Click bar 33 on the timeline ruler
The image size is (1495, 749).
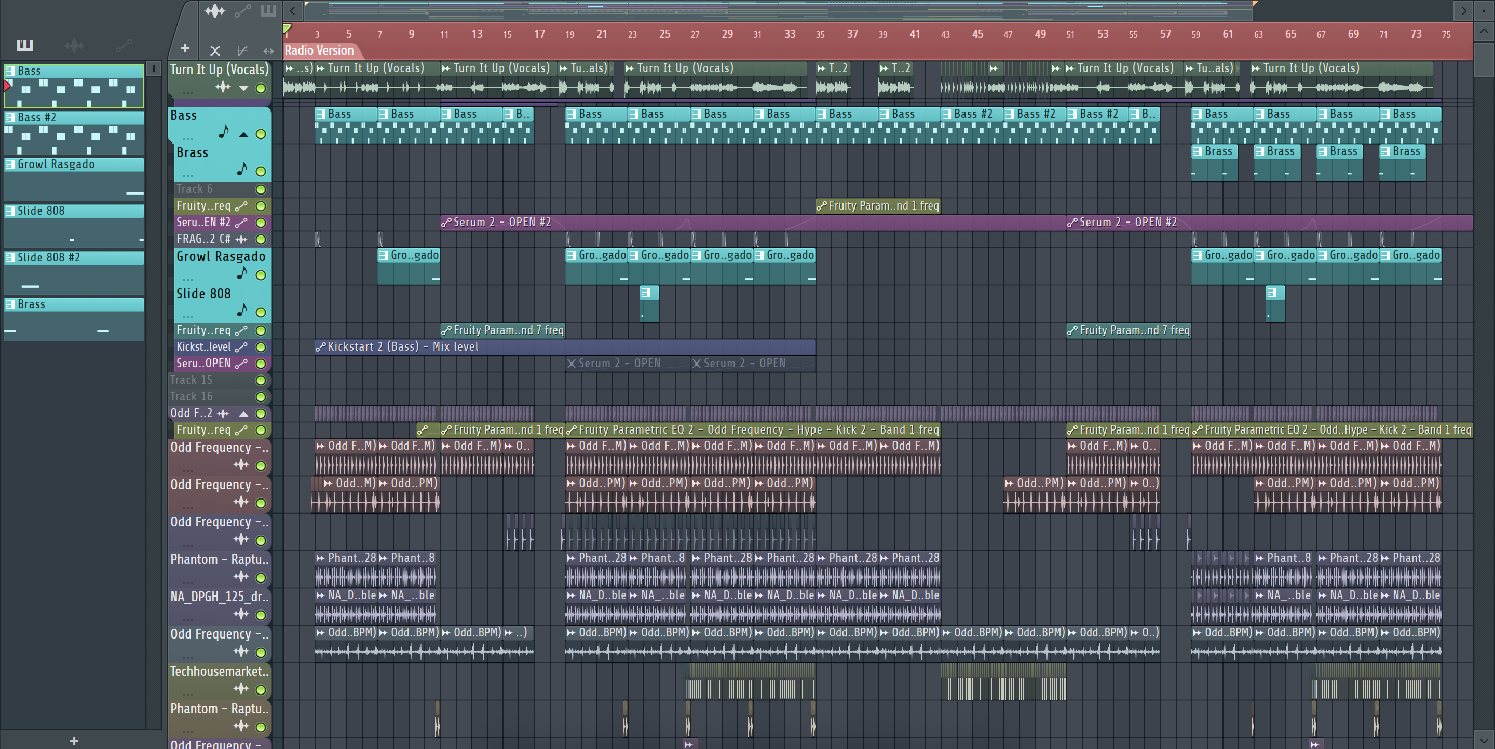(x=789, y=34)
